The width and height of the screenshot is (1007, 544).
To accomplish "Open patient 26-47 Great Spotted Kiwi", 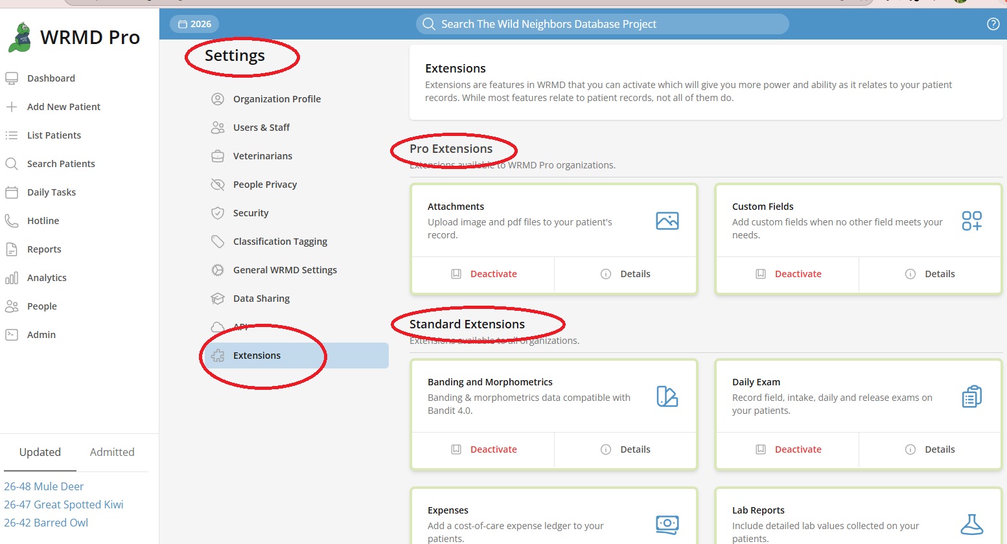I will 64,504.
